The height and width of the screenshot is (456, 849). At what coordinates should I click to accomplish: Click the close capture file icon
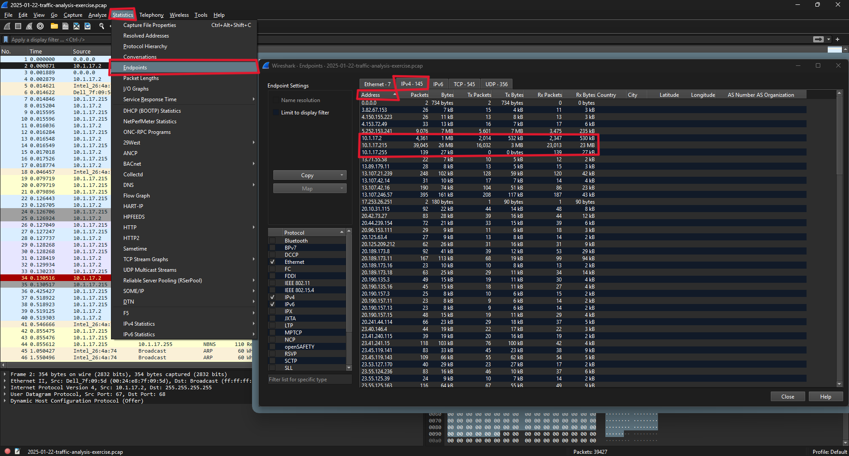tap(76, 26)
